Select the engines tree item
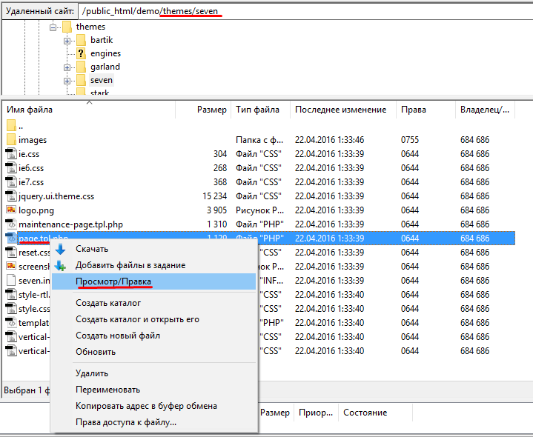 coord(105,53)
